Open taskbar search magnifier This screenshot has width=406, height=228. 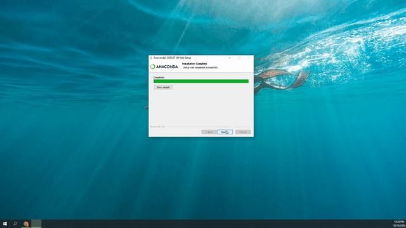(x=15, y=224)
